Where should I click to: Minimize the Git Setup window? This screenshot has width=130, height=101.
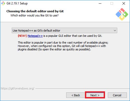tap(100, 3)
